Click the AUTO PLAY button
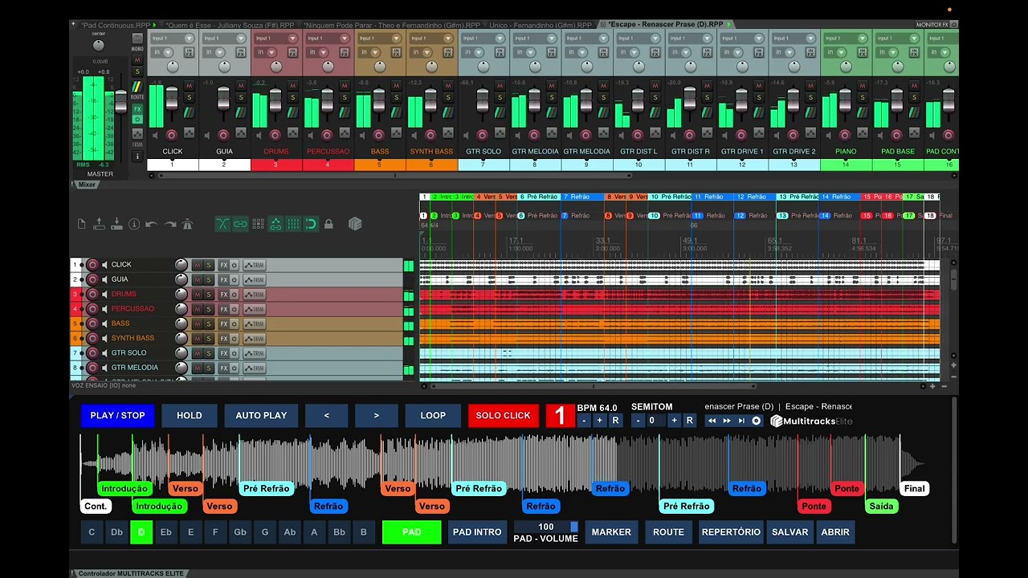The image size is (1028, 578). pyautogui.click(x=261, y=416)
